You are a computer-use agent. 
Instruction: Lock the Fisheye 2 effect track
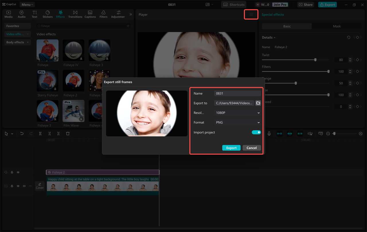12,172
